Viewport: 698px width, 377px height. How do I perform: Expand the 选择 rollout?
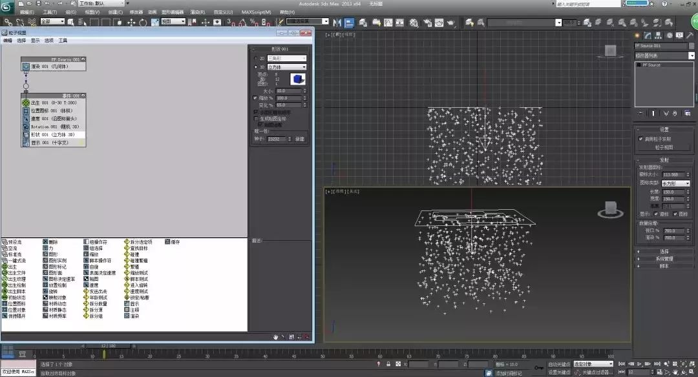pos(664,251)
